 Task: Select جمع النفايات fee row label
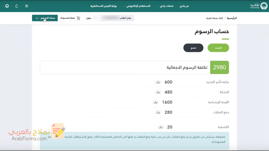(221, 112)
